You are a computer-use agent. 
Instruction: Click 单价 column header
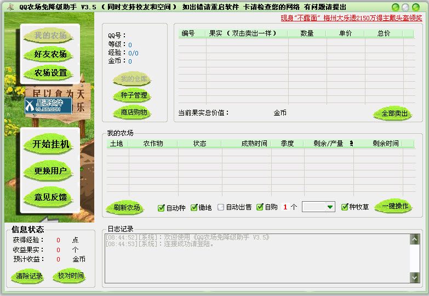(345, 33)
